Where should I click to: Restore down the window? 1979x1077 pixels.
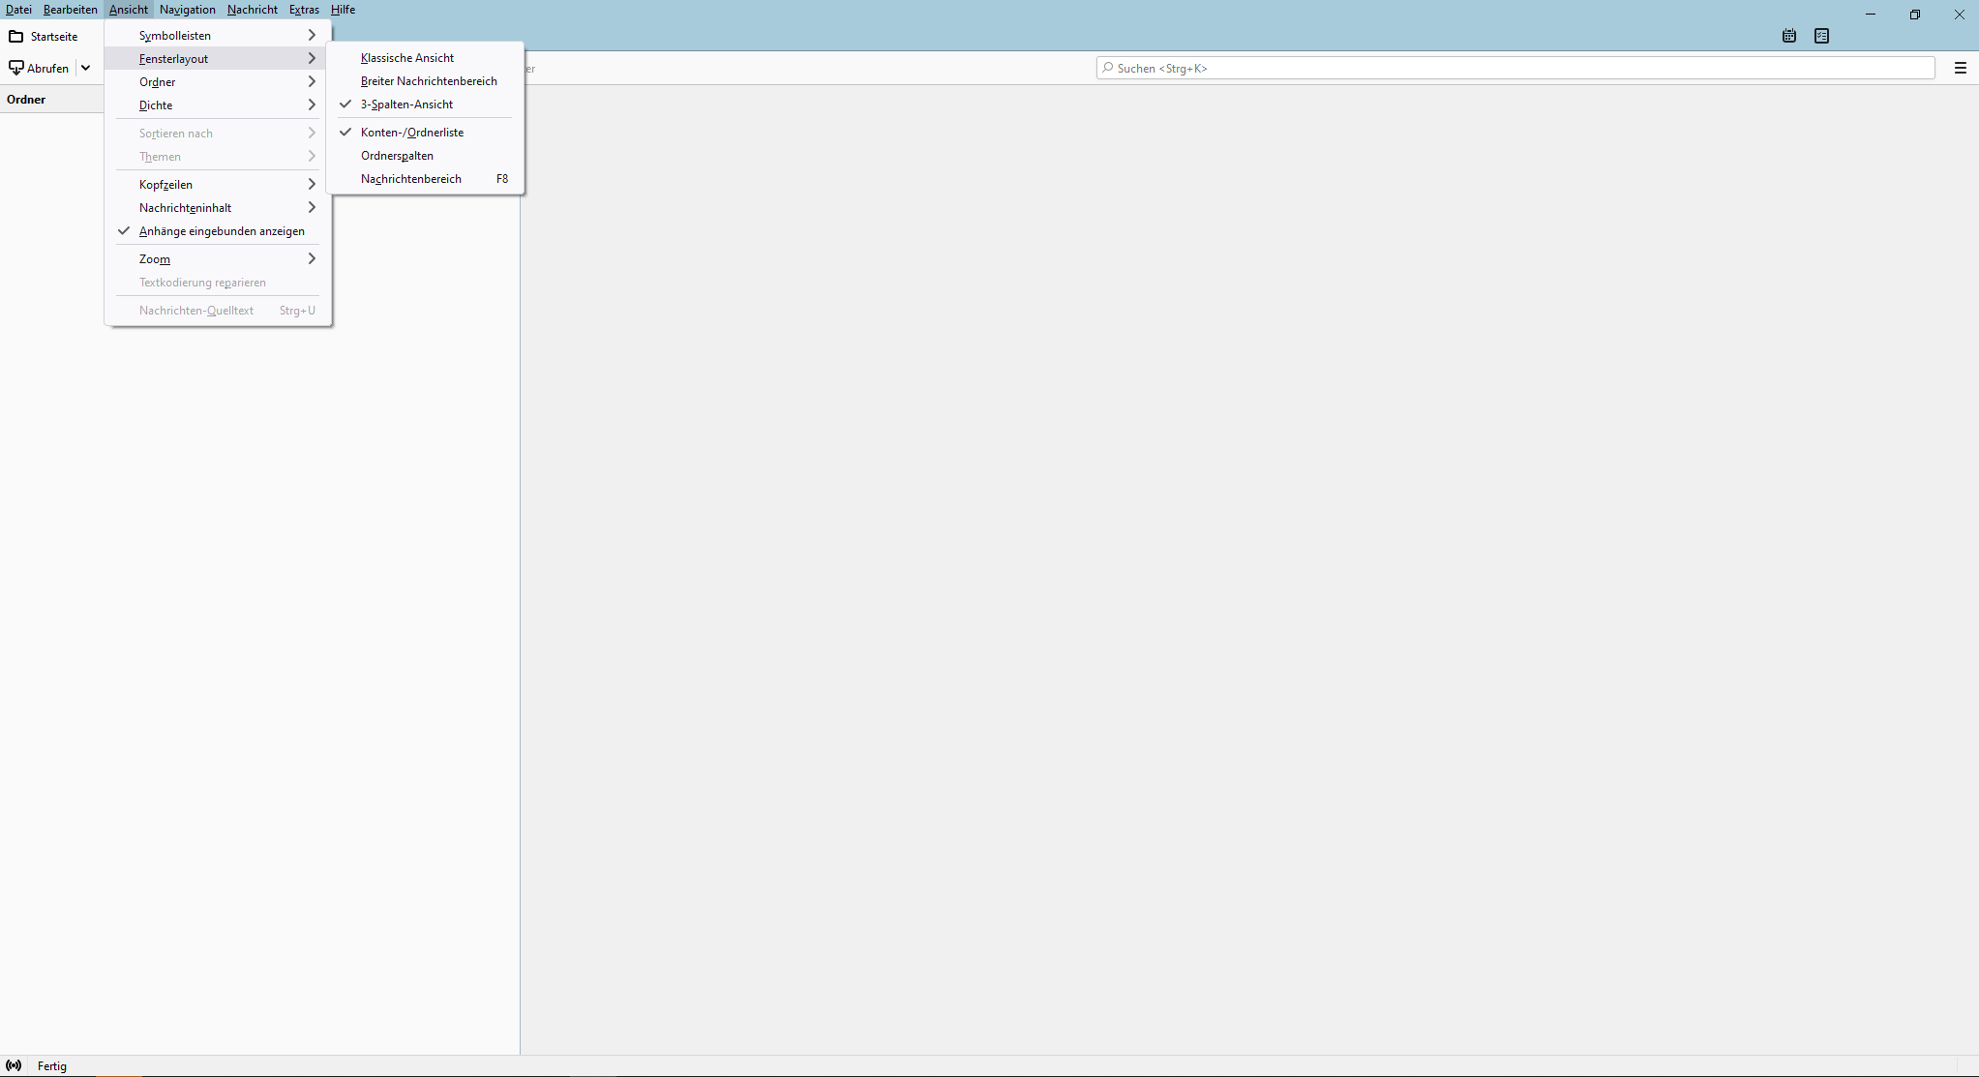click(x=1914, y=15)
